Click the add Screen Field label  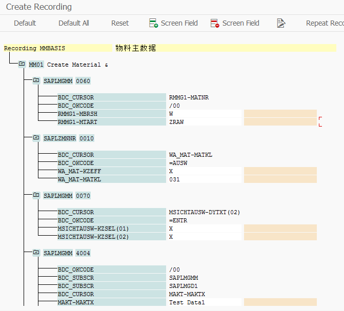179,23
